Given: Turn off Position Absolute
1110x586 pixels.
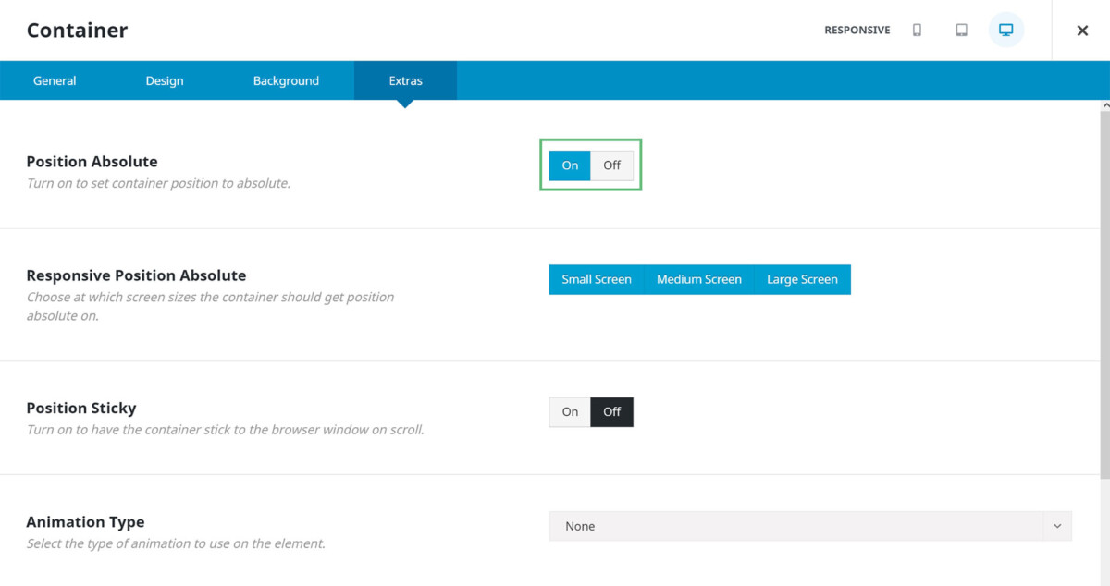Looking at the screenshot, I should click(611, 165).
